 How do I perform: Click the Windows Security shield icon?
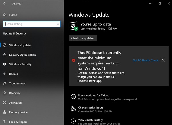(5, 64)
